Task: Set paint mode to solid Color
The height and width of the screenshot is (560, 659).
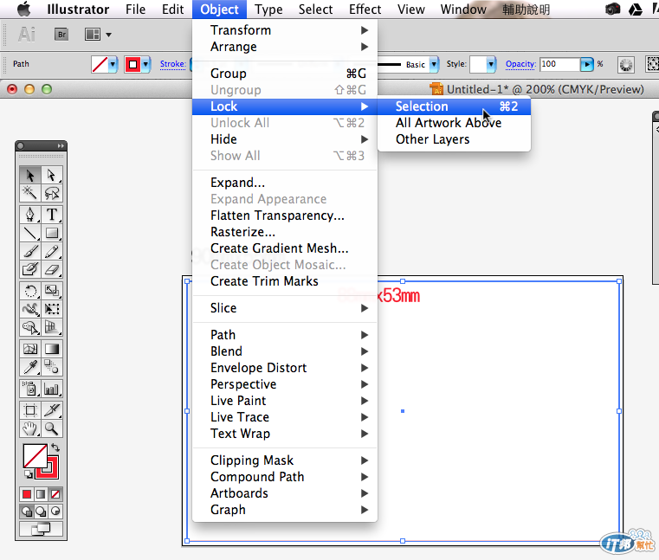Action: point(27,494)
